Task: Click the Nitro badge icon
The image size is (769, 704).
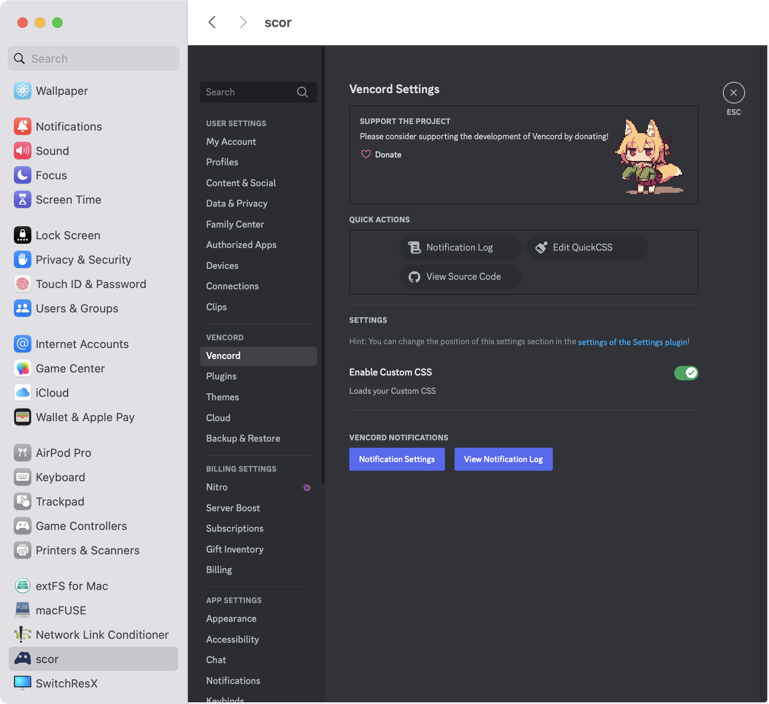Action: click(x=306, y=488)
